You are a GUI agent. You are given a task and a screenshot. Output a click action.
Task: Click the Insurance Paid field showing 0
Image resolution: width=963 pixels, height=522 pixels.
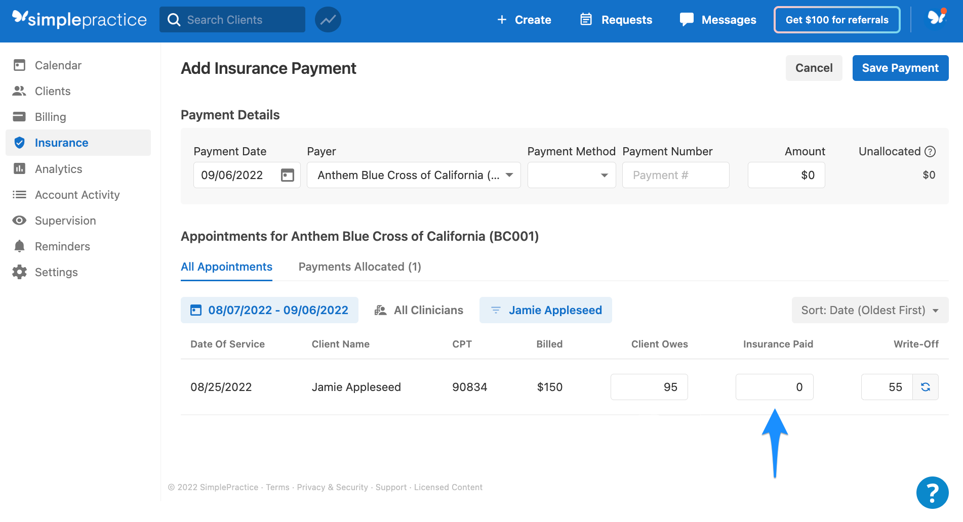[775, 387]
